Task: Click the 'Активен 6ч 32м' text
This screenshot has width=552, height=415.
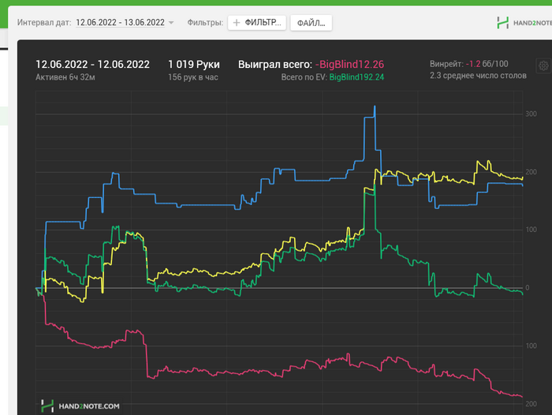Action: (65, 77)
